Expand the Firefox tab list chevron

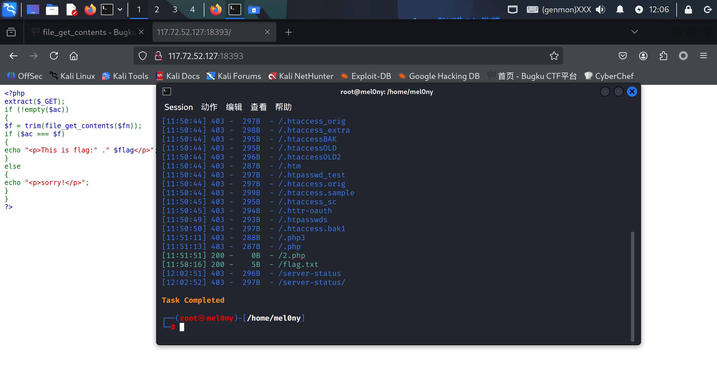[x=635, y=32]
